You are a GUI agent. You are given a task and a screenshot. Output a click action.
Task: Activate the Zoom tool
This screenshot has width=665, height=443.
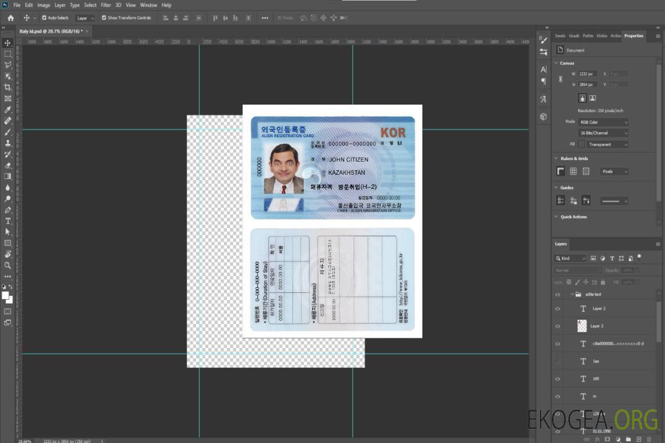(x=8, y=265)
